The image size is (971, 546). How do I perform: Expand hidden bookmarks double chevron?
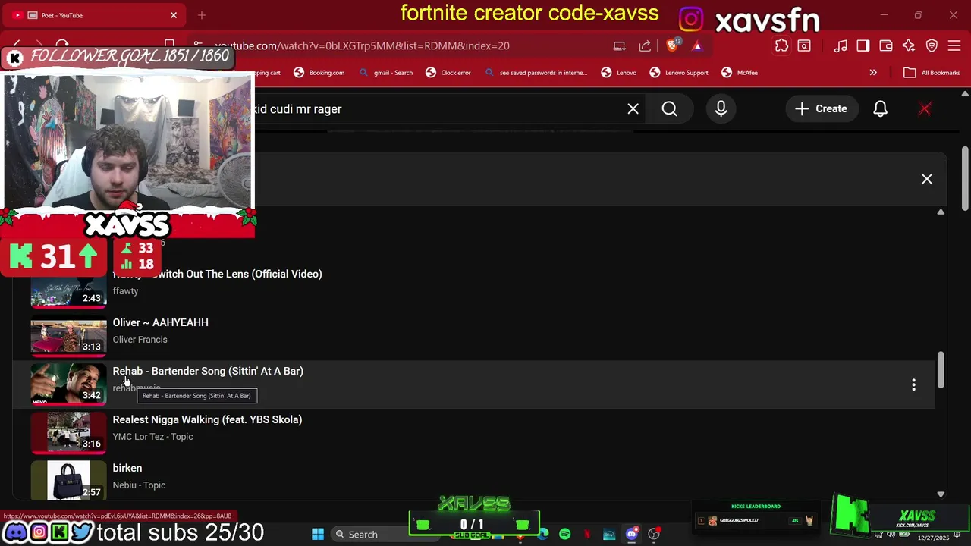pyautogui.click(x=873, y=73)
